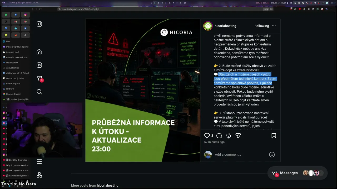Screen dimensions: 337x189
Task: Click the hicoriahosting profile avatar
Action: pos(208,26)
